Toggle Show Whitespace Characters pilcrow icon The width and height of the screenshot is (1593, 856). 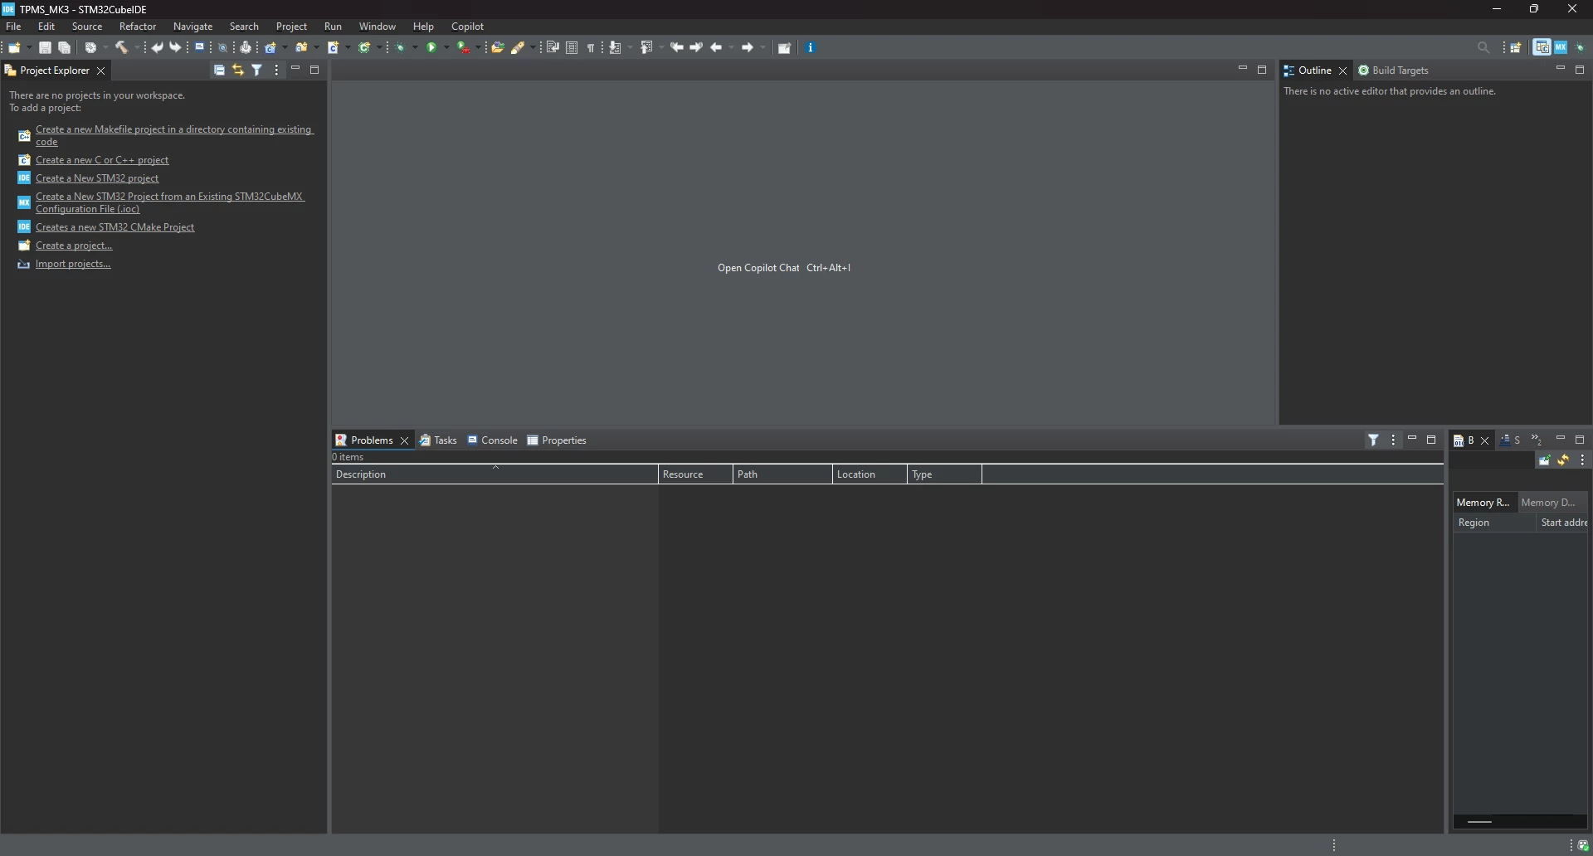pos(591,47)
